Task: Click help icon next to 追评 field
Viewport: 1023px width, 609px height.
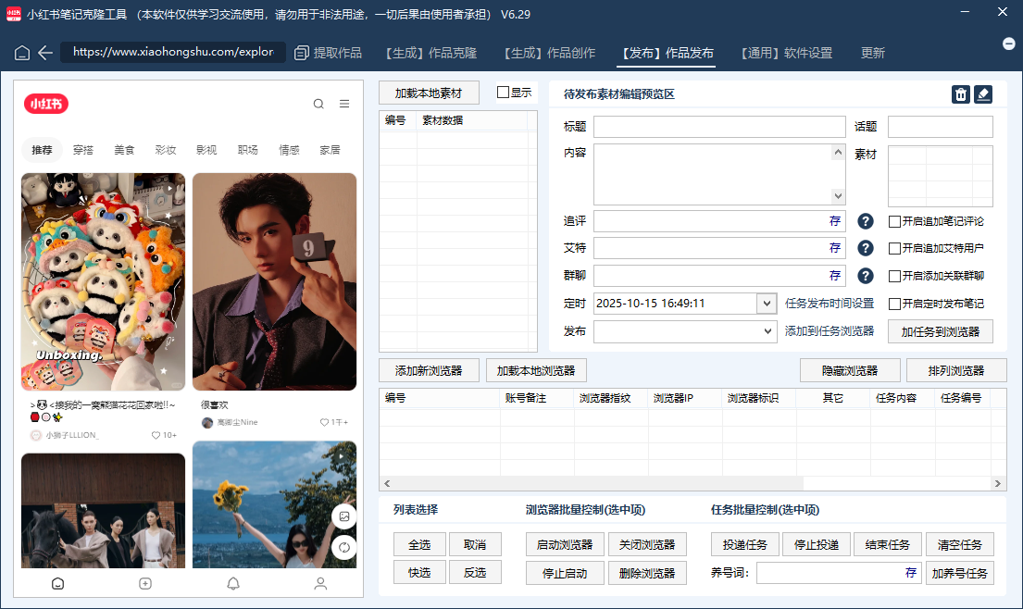Action: tap(866, 222)
